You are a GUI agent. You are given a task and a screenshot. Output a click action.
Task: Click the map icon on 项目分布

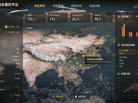pyautogui.click(x=76, y=97)
